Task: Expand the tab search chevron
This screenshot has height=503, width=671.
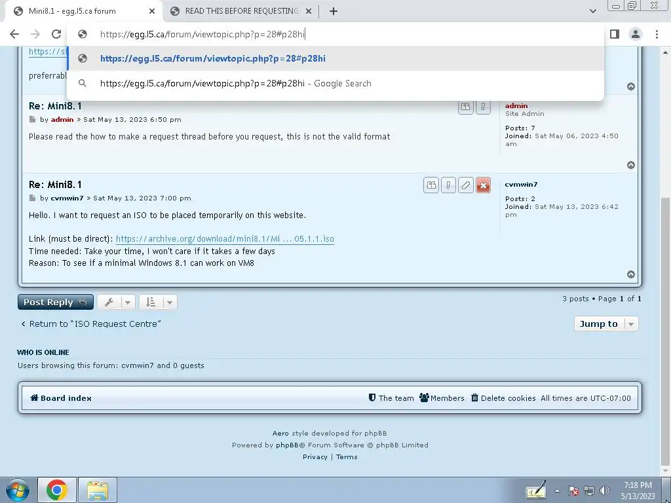Action: click(x=592, y=11)
